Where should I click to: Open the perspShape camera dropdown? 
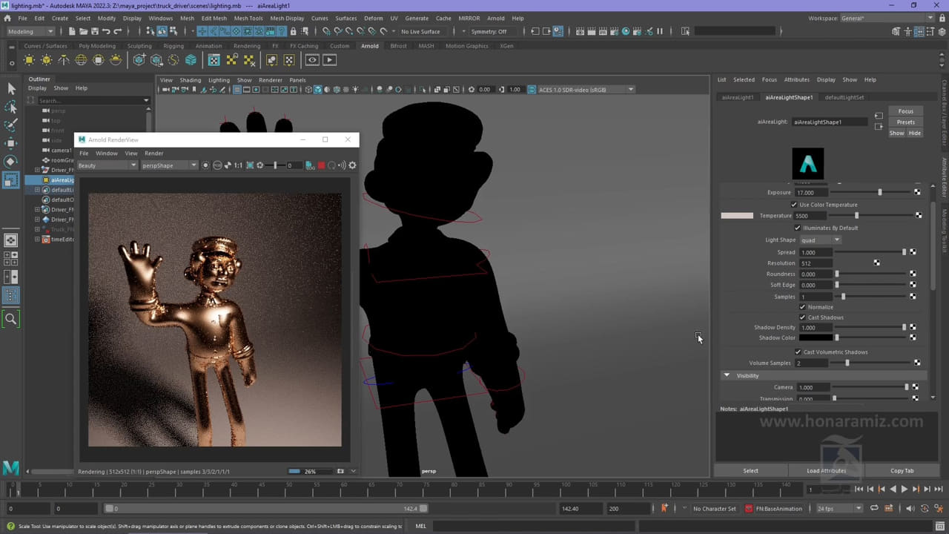coord(169,165)
